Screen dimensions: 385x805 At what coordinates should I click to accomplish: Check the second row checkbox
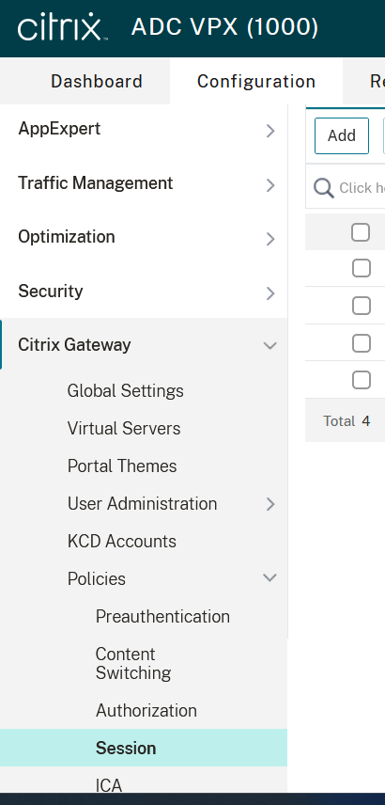pyautogui.click(x=362, y=306)
